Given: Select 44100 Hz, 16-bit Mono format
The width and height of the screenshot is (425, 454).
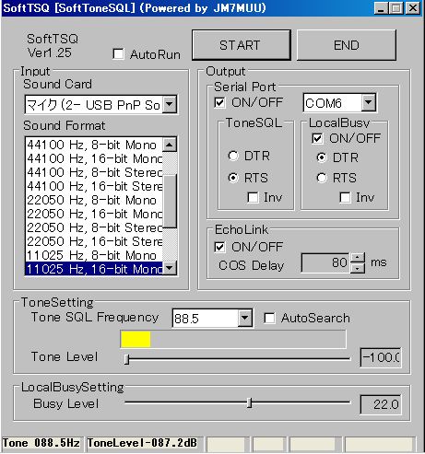Looking at the screenshot, I should (x=94, y=158).
